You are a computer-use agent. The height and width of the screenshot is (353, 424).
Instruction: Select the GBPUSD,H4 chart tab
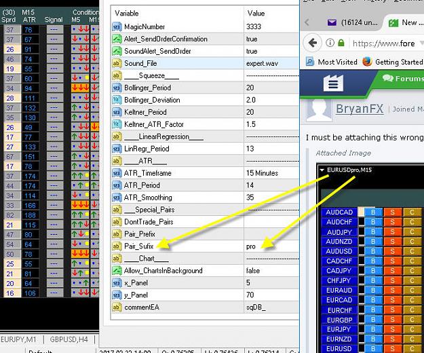click(69, 339)
